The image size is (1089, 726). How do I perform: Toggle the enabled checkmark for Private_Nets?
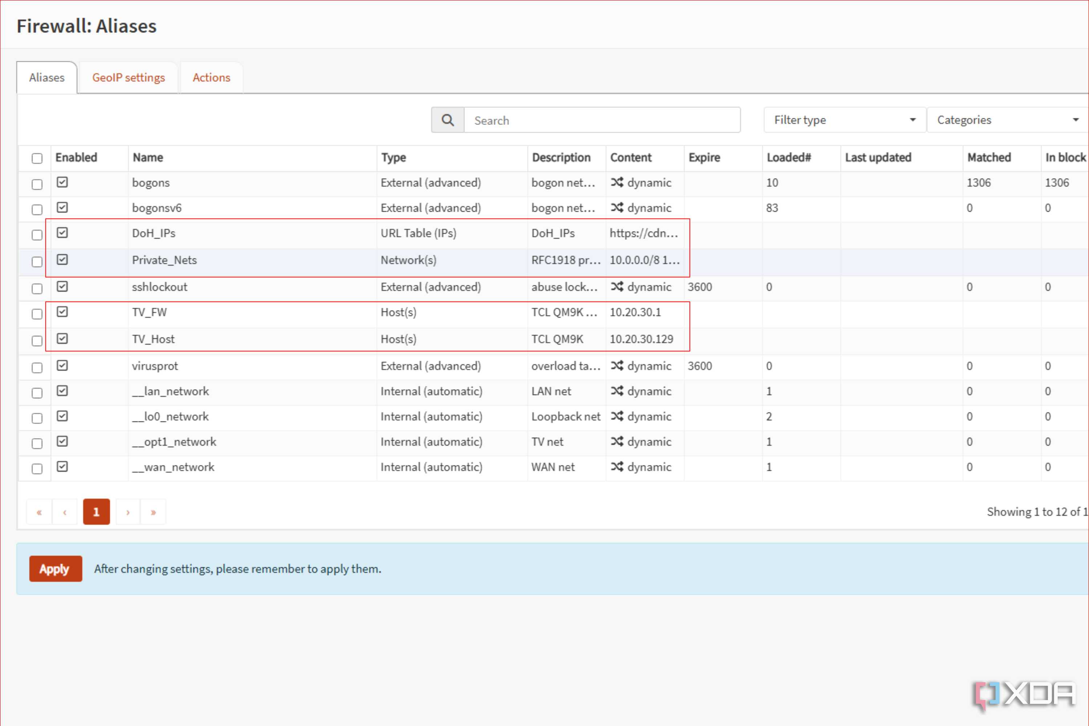coord(62,259)
